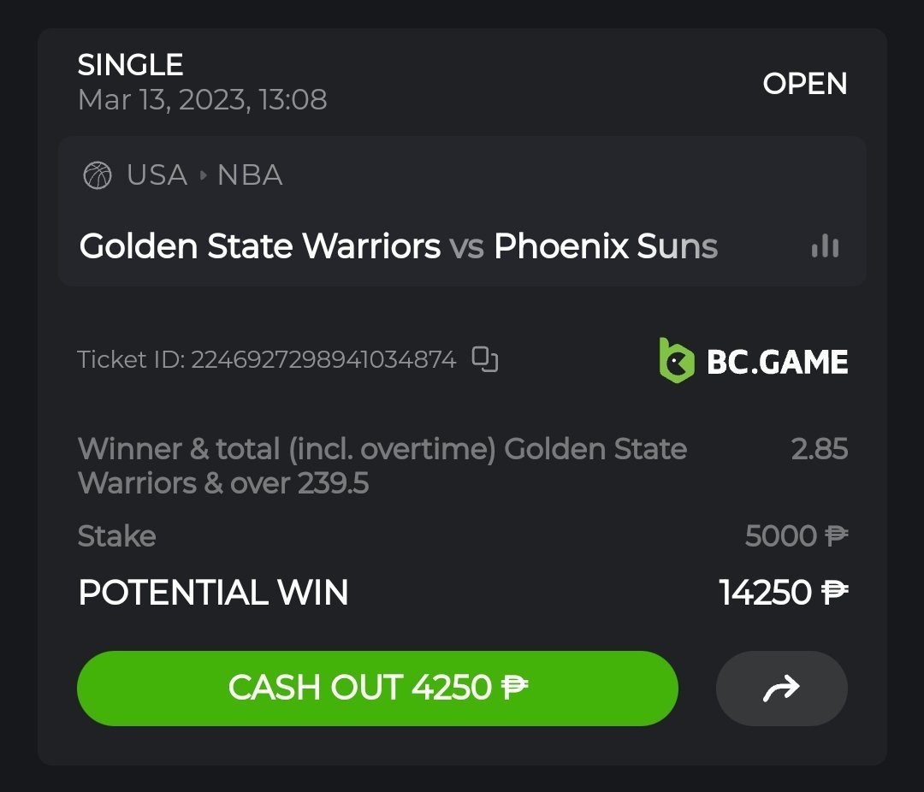Click the Winner & total market description
This screenshot has width=924, height=792.
pyautogui.click(x=382, y=466)
